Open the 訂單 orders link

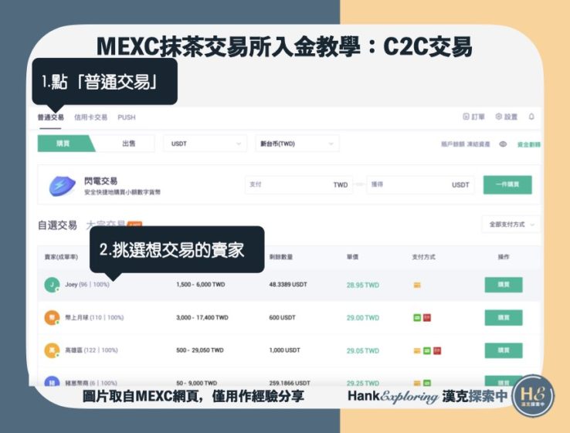pos(473,117)
